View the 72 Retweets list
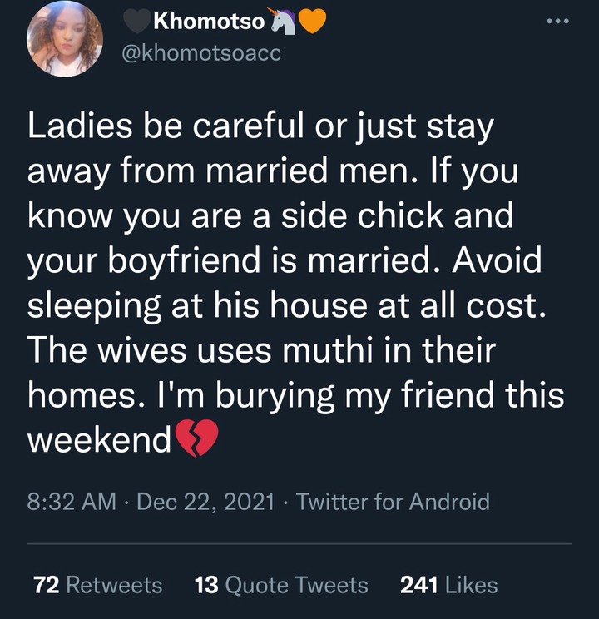The width and height of the screenshot is (599, 619). 98,585
